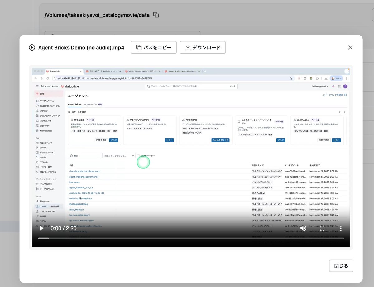This screenshot has width=374, height=287.
Task: Download the Agent Bricks Demo video
Action: [203, 47]
